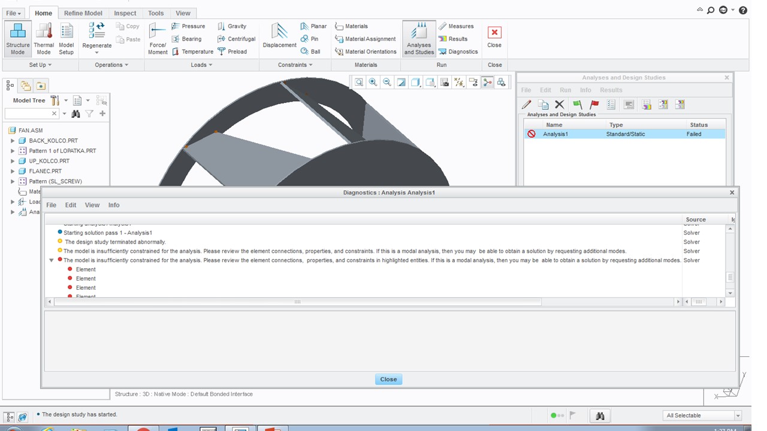Edit study with the pencil icon
767x431 pixels.
pyautogui.click(x=526, y=105)
